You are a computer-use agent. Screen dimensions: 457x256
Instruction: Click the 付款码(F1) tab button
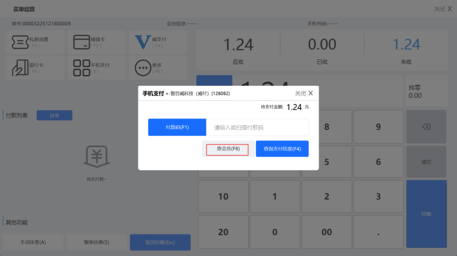(177, 127)
